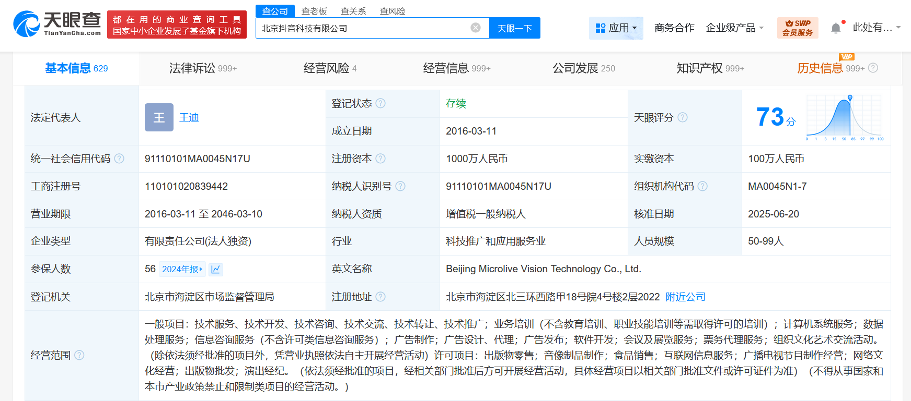Viewport: 911px width, 401px height.
Task: Click the company name search field
Action: coord(361,28)
